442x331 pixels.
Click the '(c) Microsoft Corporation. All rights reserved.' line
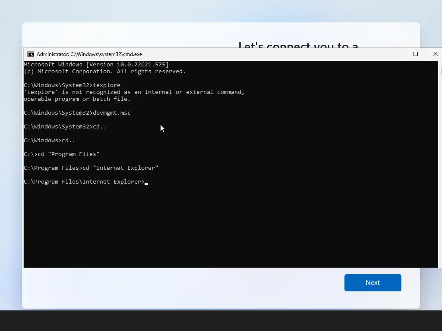(x=104, y=72)
